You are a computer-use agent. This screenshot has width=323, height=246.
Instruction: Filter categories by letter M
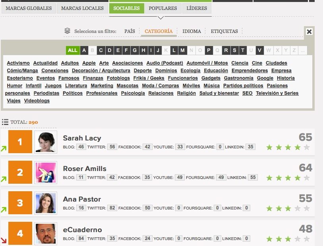182,50
